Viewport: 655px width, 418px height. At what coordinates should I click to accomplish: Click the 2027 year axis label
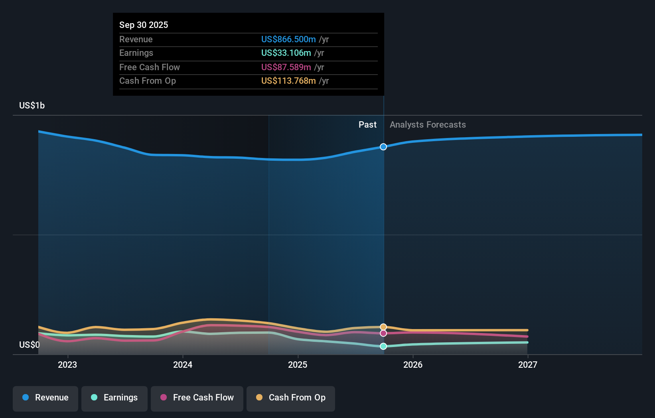[x=528, y=364]
